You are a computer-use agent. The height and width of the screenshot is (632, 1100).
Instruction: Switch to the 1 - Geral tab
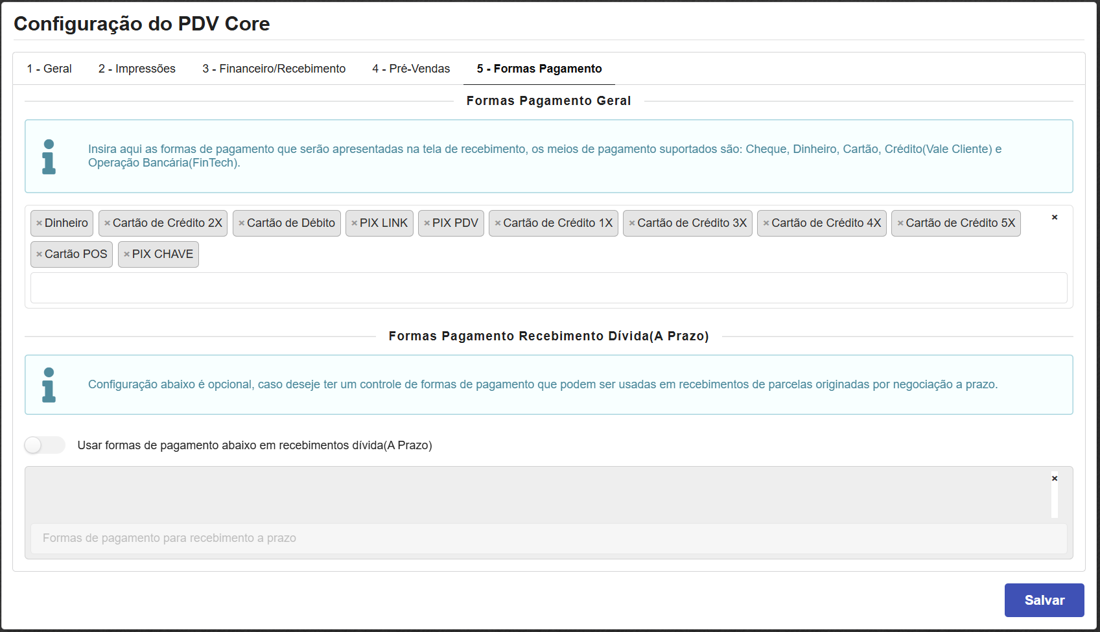(x=49, y=68)
